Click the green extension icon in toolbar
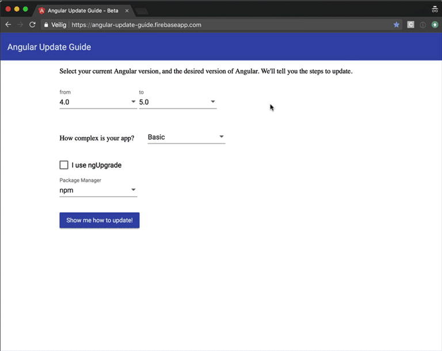442x351 pixels. (435, 25)
